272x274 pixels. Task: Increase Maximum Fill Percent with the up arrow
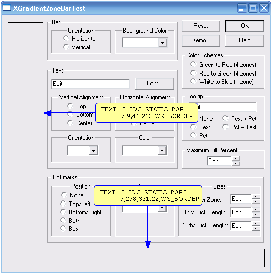[x=236, y=158]
